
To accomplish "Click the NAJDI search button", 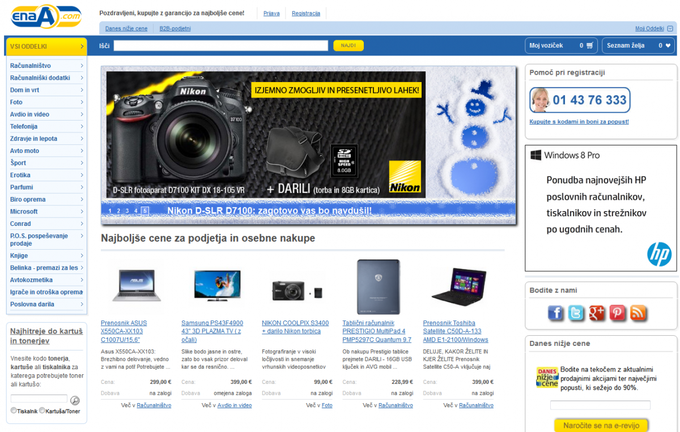I will (348, 46).
